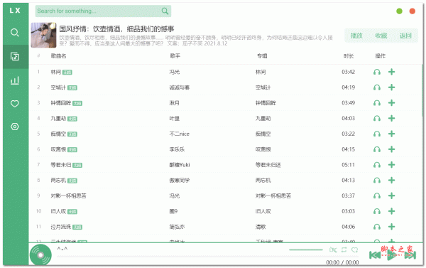Open the search page in sidebar
The width and height of the screenshot is (426, 268).
[x=15, y=33]
